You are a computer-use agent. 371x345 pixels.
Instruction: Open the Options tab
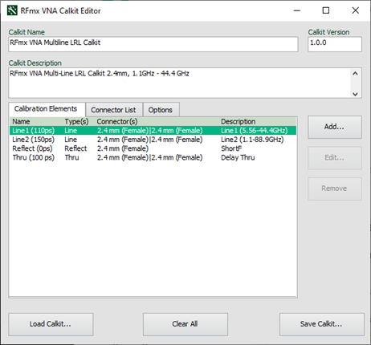pos(161,110)
